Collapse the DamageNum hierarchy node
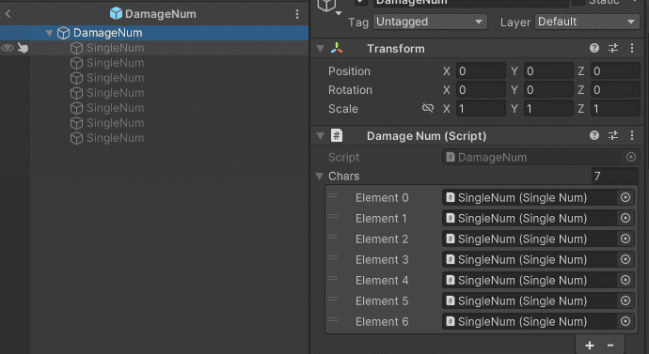The height and width of the screenshot is (354, 649). pyautogui.click(x=49, y=33)
